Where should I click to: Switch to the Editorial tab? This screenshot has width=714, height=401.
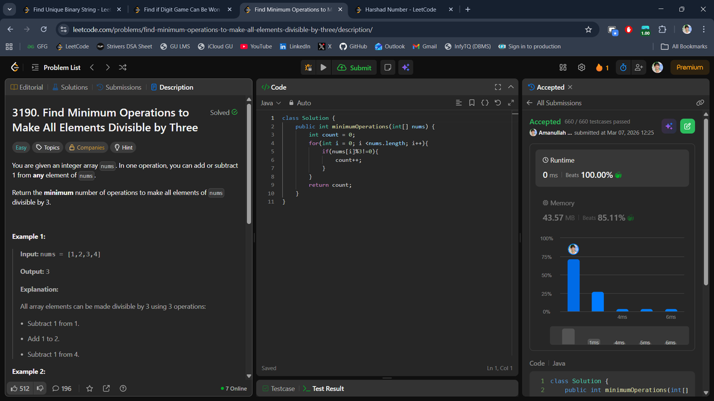tap(27, 87)
